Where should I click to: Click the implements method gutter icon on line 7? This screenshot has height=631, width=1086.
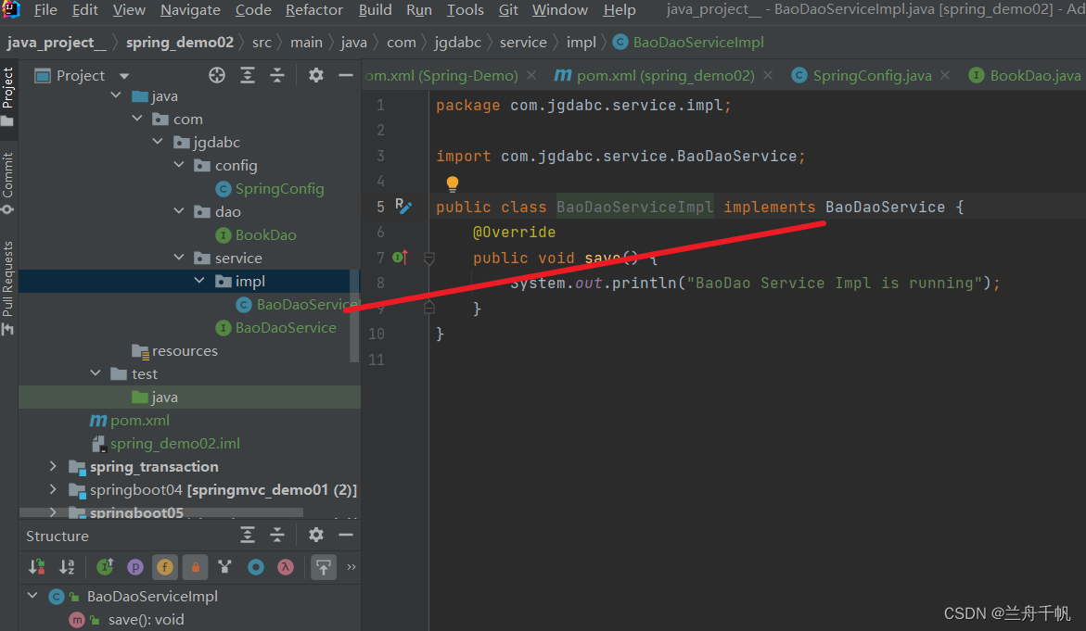click(x=401, y=258)
